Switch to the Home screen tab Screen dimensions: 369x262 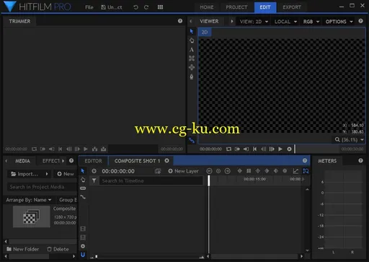(x=207, y=7)
